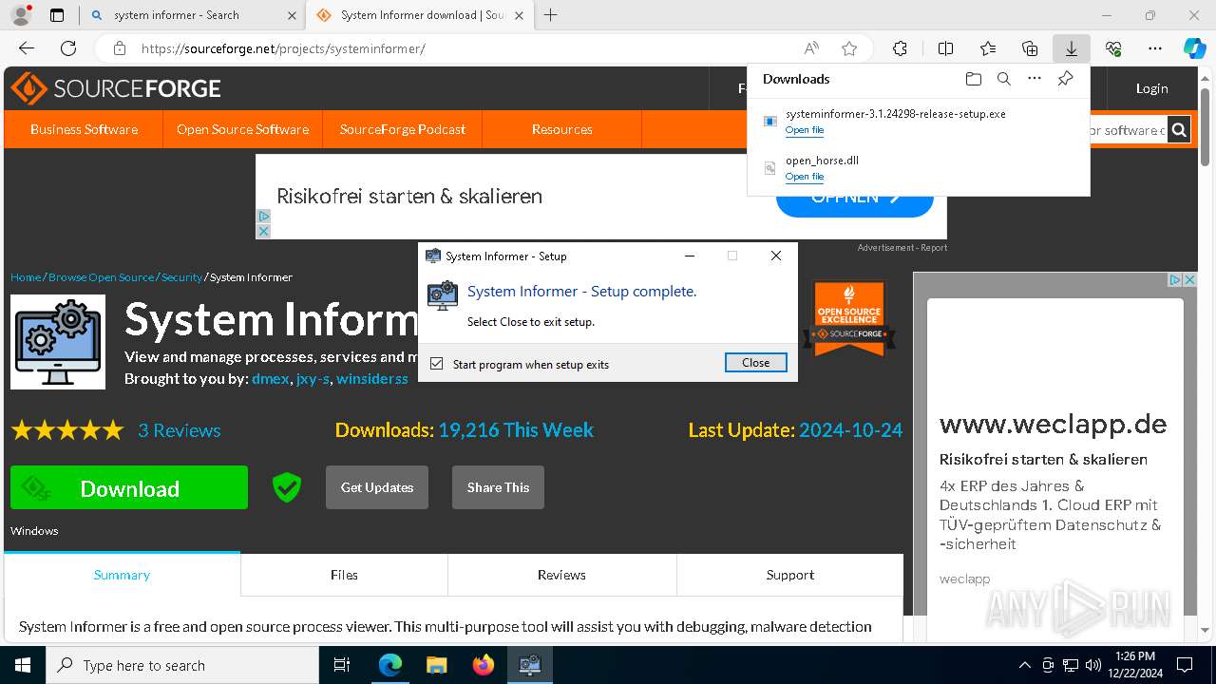1216x684 pixels.
Task: Refresh the current page
Action: pos(68,48)
